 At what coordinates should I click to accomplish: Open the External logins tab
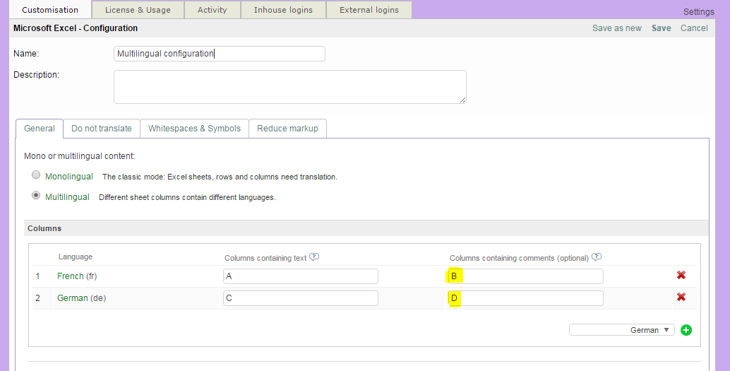tap(369, 10)
